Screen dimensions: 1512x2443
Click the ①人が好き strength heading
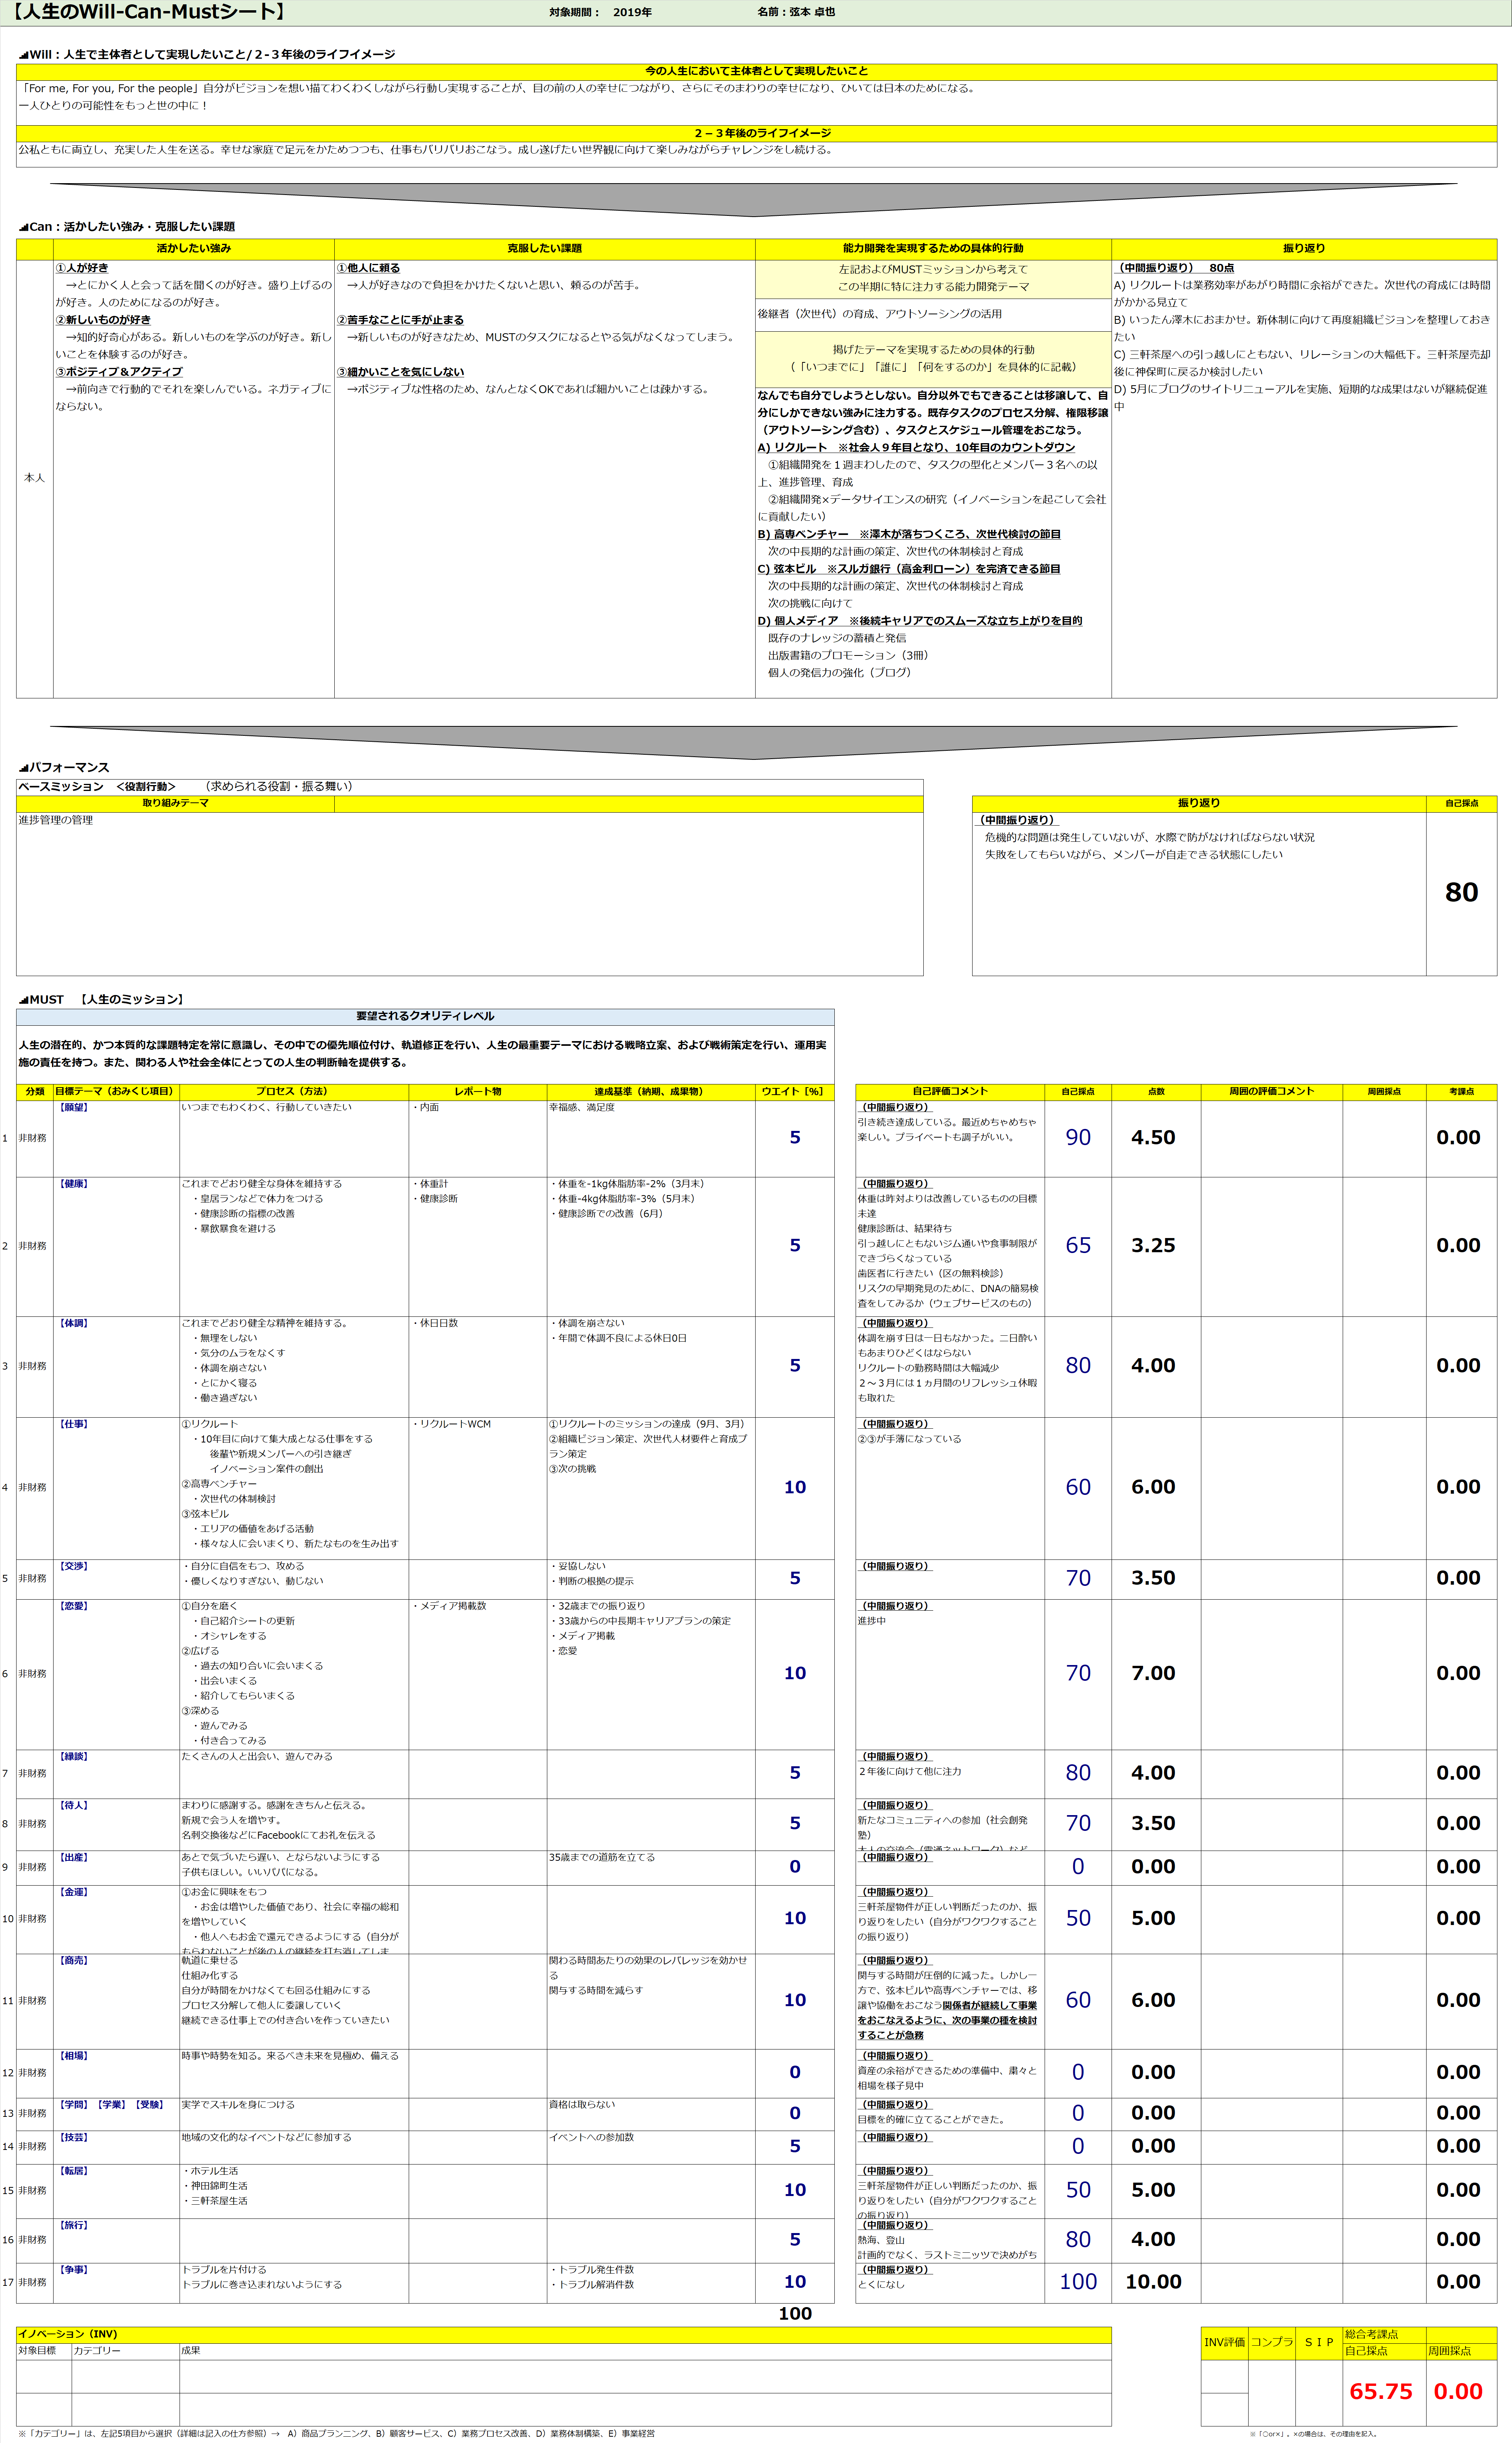point(82,268)
